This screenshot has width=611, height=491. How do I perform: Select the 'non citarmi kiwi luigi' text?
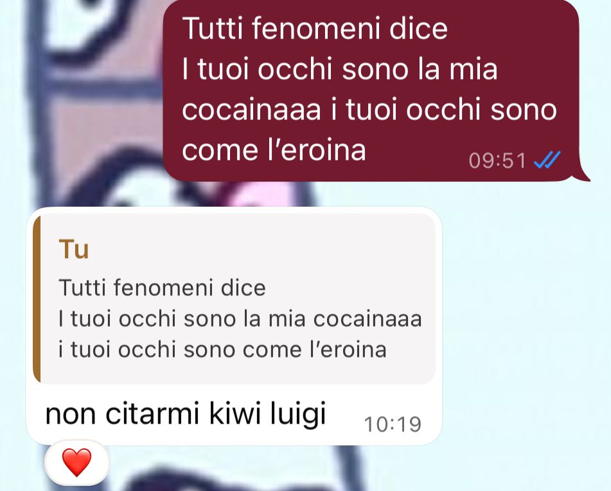pyautogui.click(x=186, y=413)
